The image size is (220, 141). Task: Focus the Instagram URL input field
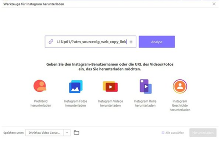click(91, 42)
